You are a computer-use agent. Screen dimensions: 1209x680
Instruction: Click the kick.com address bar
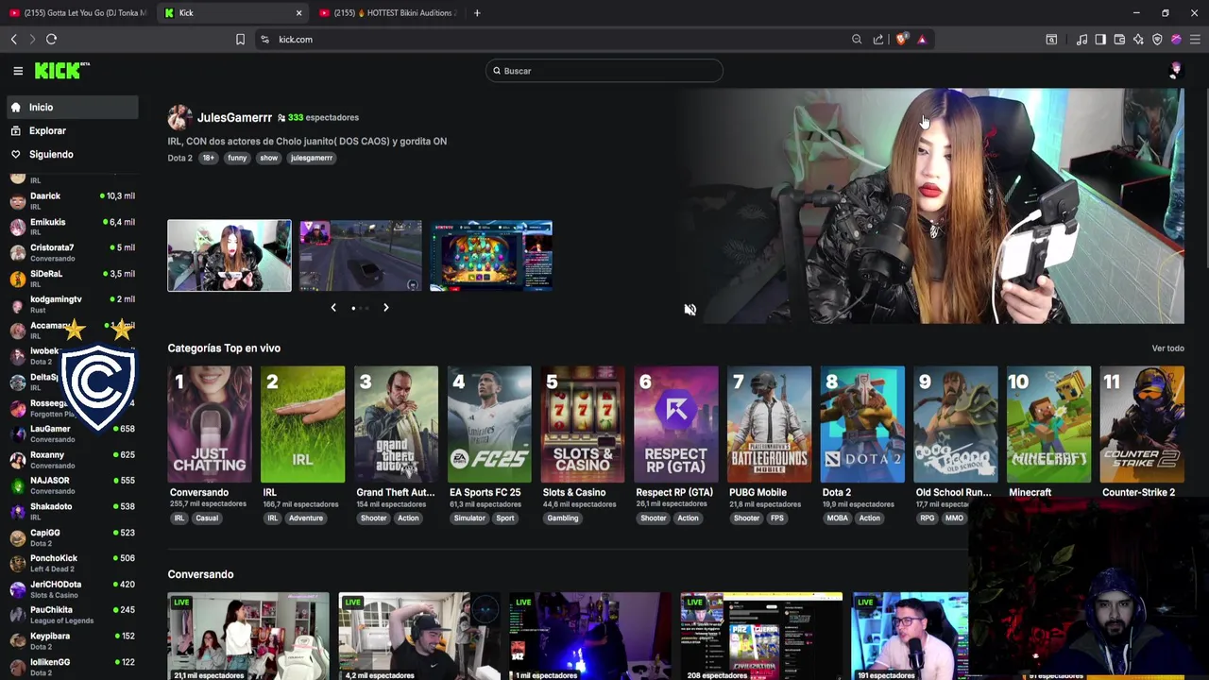557,40
